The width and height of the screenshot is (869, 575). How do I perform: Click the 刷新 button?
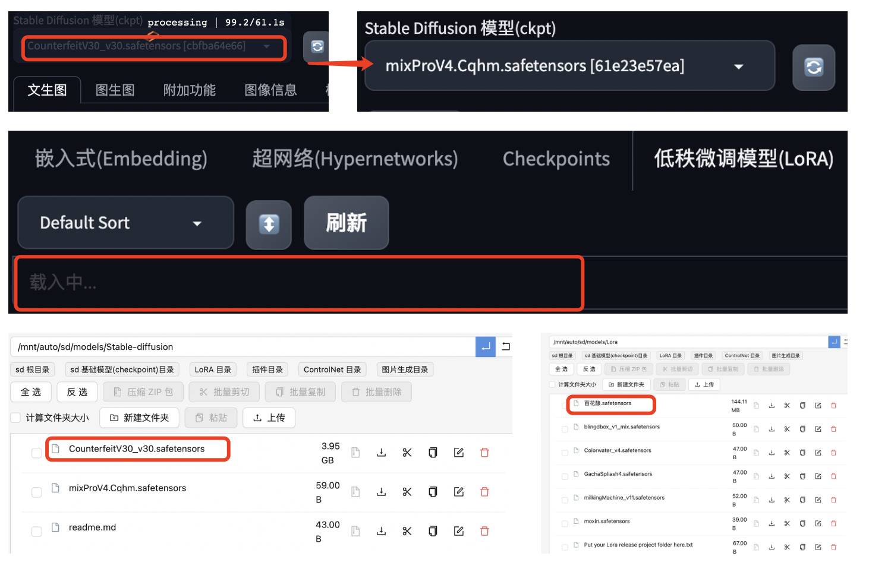coord(347,223)
